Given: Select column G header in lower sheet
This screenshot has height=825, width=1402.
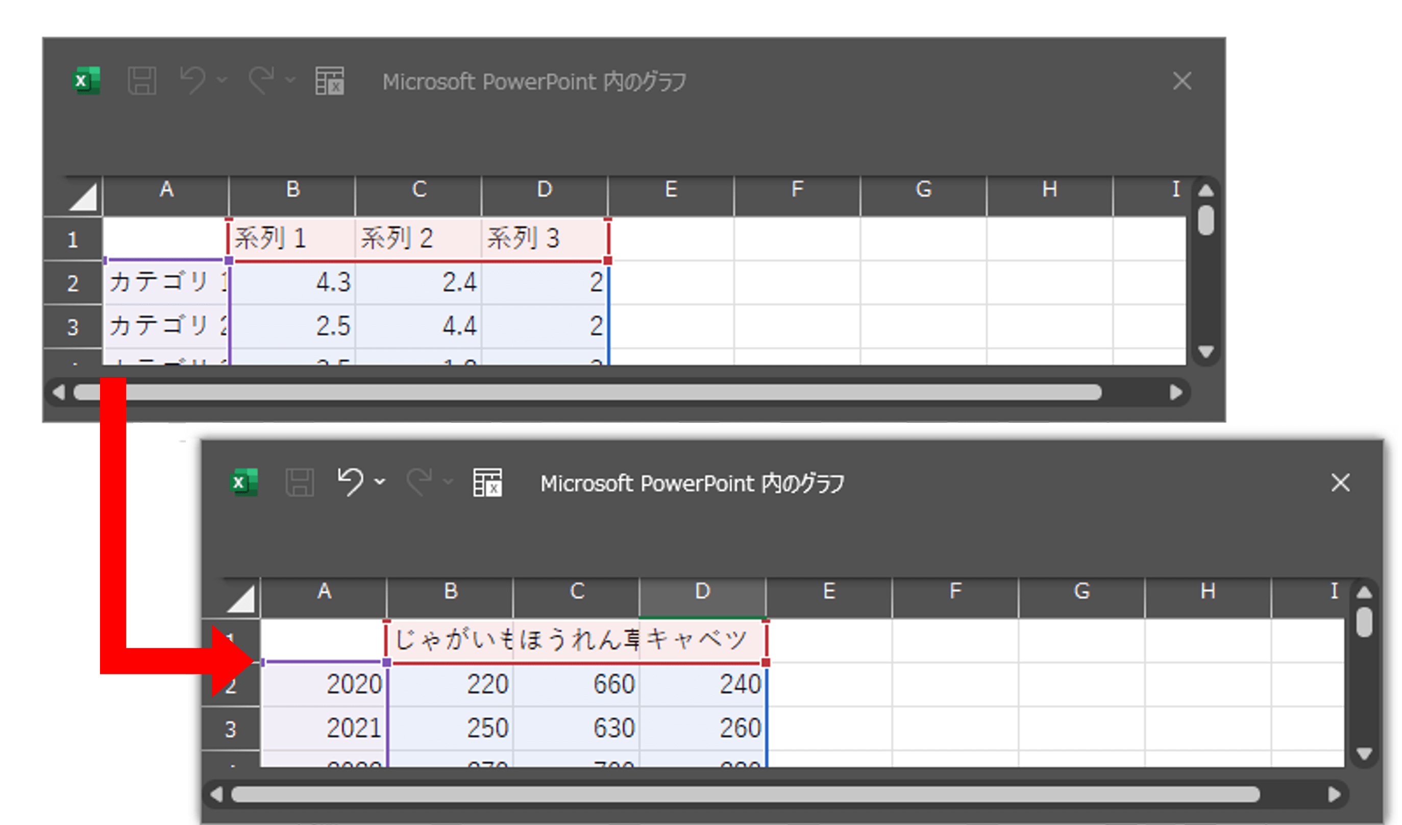Looking at the screenshot, I should tap(1081, 598).
